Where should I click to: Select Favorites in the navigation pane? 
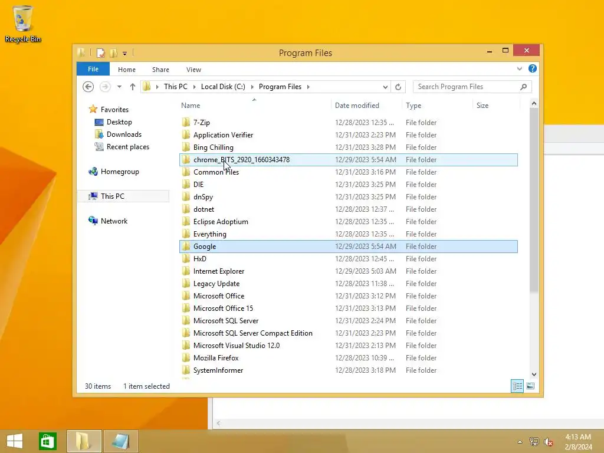pyautogui.click(x=114, y=109)
